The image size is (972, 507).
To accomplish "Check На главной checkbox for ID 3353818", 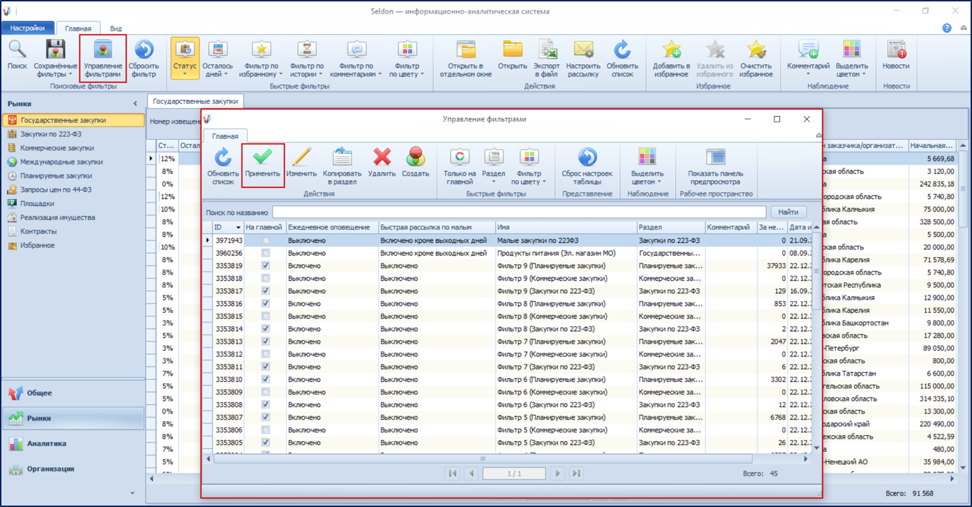I will click(x=265, y=278).
